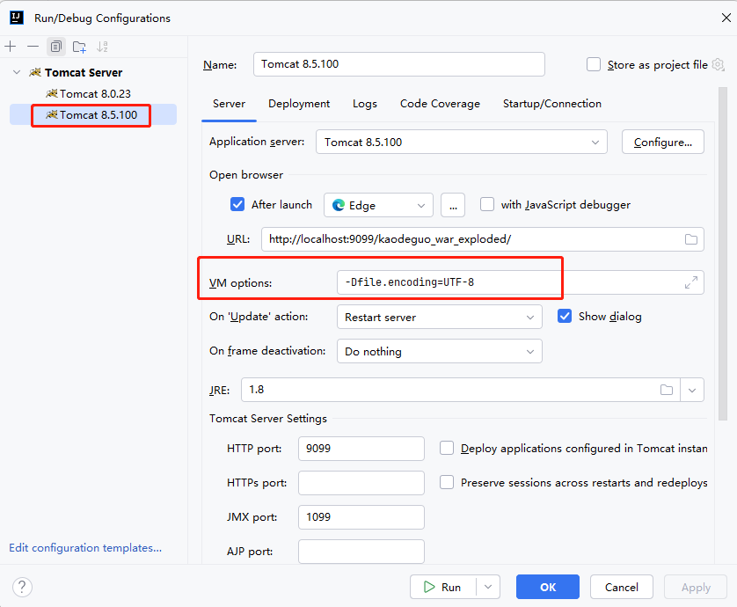The height and width of the screenshot is (607, 737).
Task: Open the Startup/Connection tab
Action: click(551, 104)
